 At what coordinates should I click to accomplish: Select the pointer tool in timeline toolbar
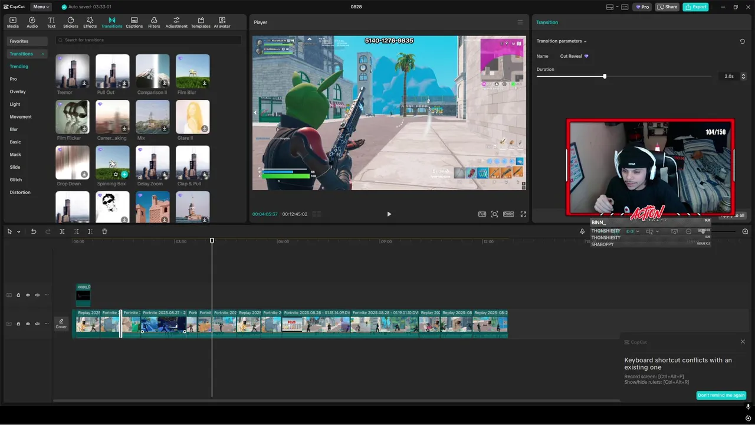[x=9, y=231]
